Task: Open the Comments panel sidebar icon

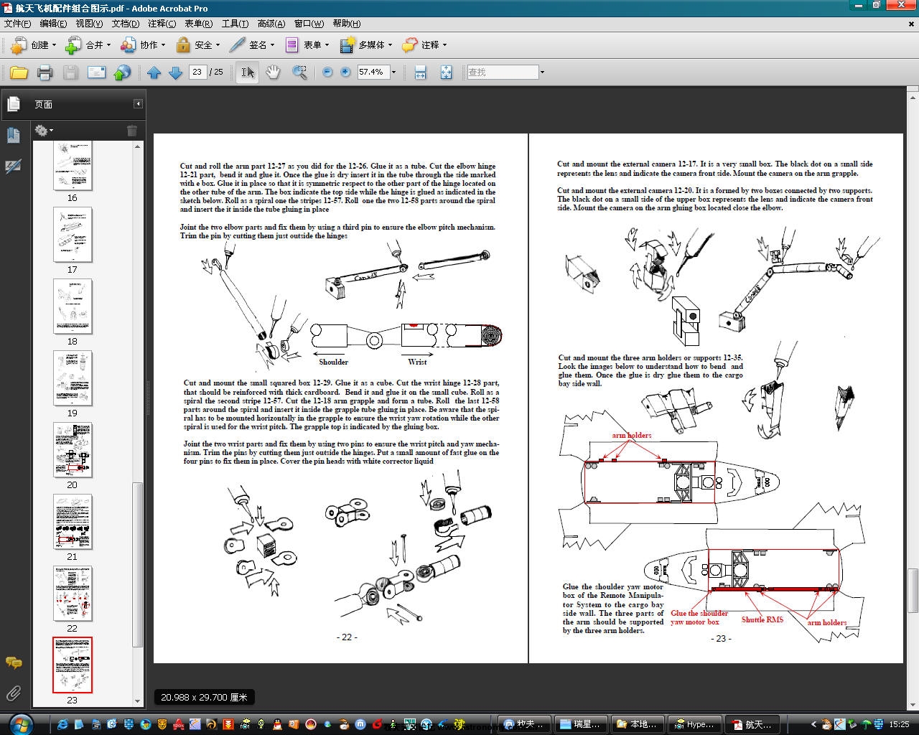Action: point(14,663)
